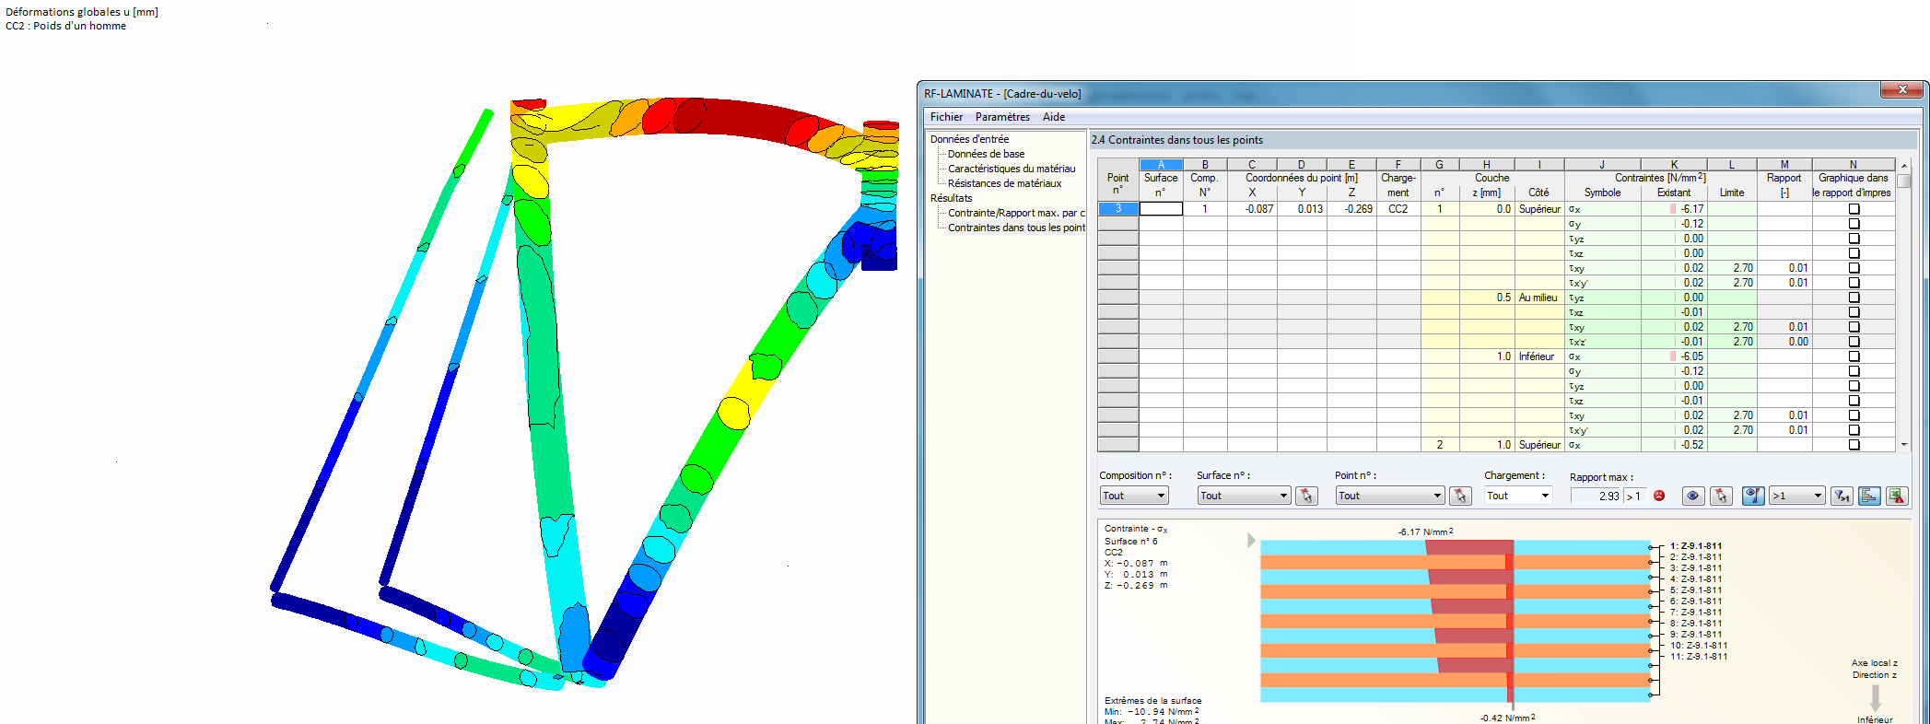Select column F header in the table
Viewport: 1930px width, 724px height.
pyautogui.click(x=1398, y=165)
